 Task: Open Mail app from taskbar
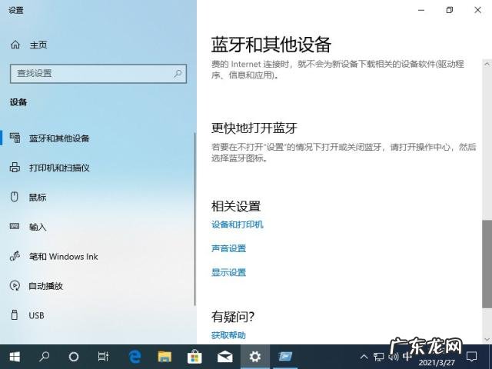[x=224, y=357]
